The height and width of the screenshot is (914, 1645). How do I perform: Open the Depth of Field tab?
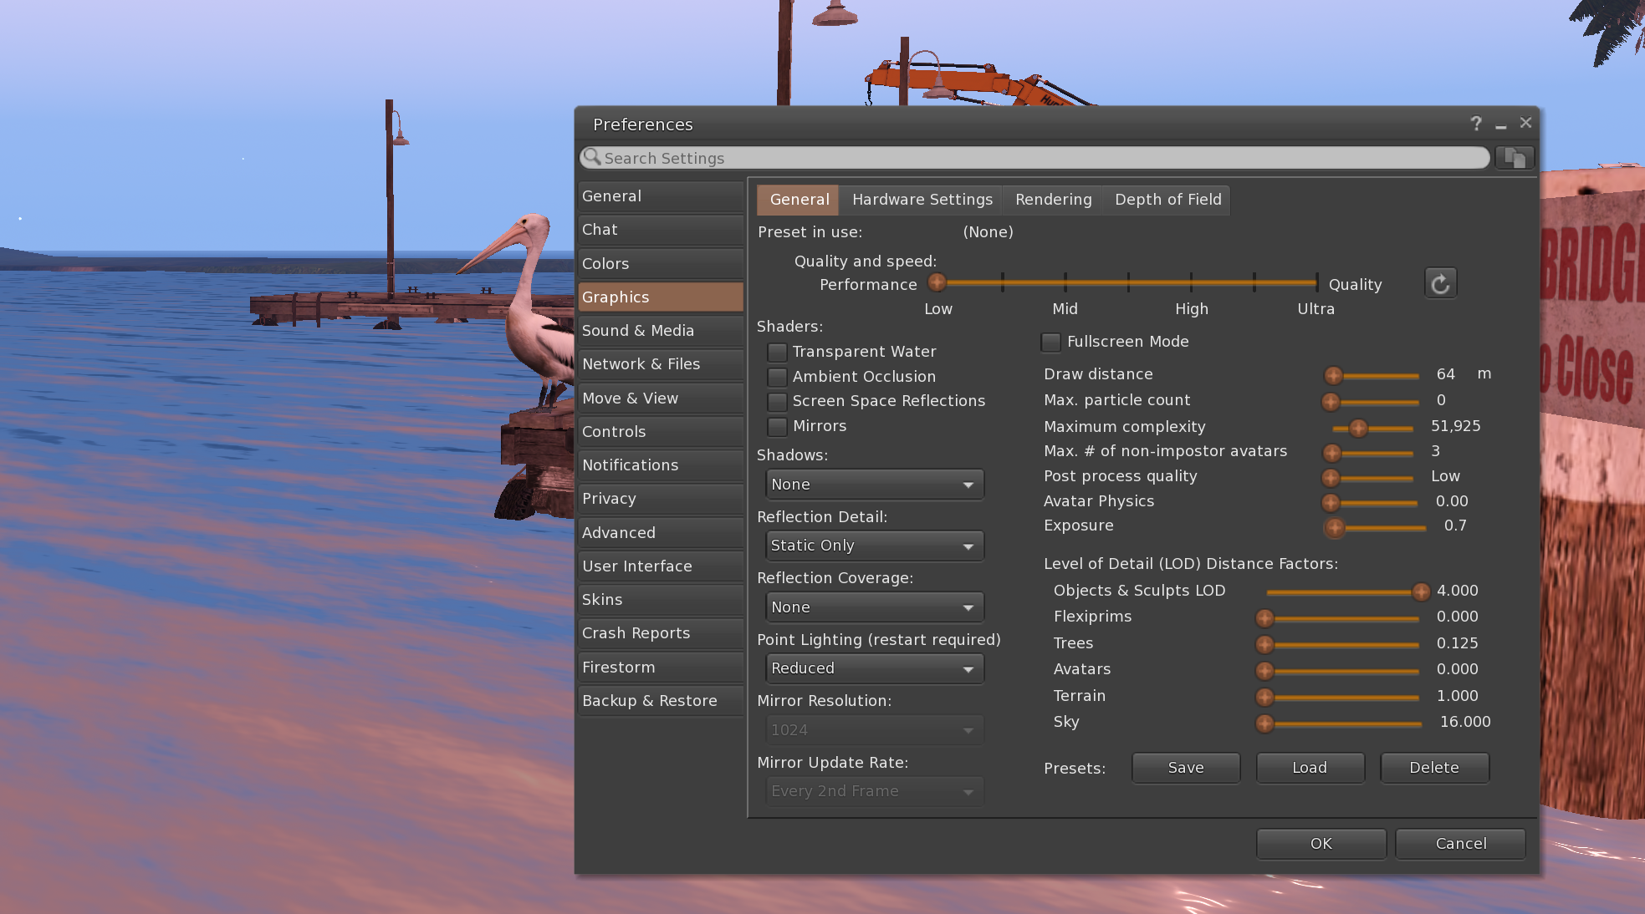pos(1167,200)
